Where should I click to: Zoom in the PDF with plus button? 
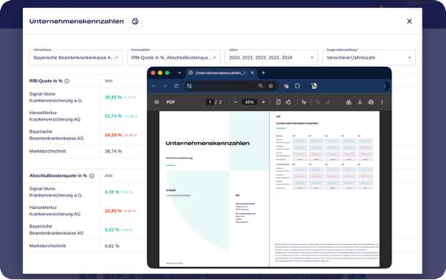click(x=263, y=102)
